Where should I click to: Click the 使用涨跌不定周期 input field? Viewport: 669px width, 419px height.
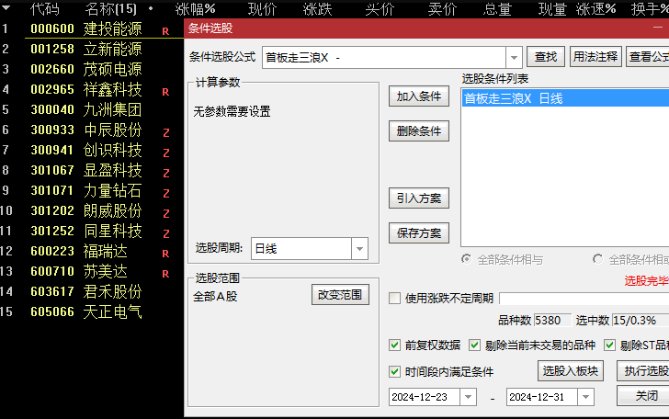click(584, 299)
